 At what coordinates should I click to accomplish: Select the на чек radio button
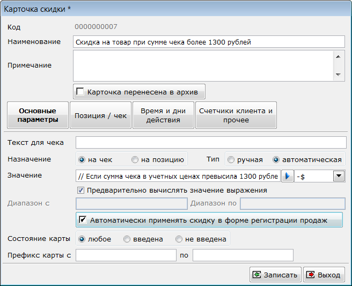pos(82,159)
